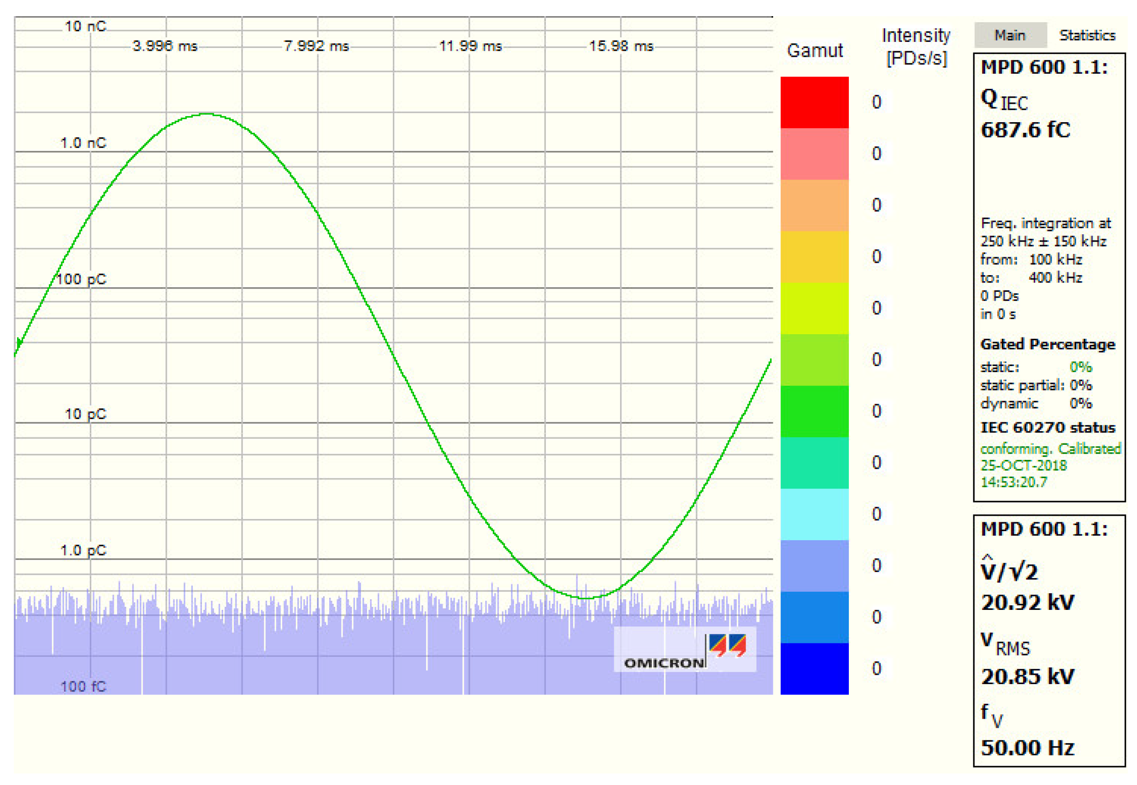Switch to the Statistics tab
Image resolution: width=1137 pixels, height=785 pixels.
pos(1086,35)
